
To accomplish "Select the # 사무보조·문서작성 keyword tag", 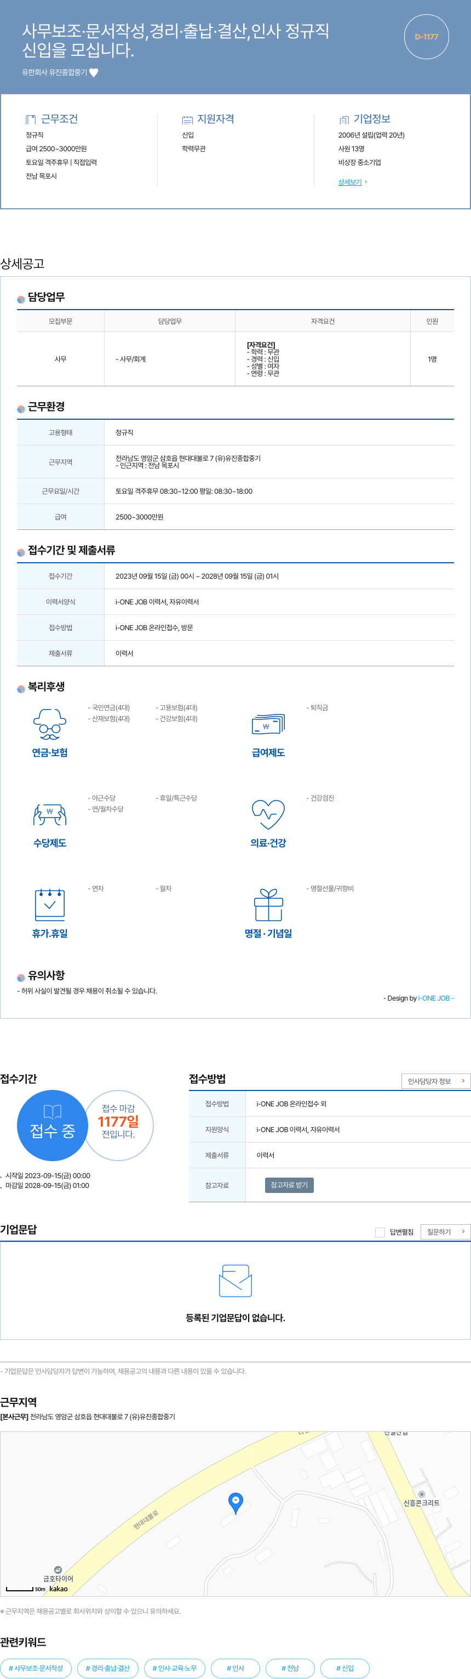I will (x=36, y=1667).
